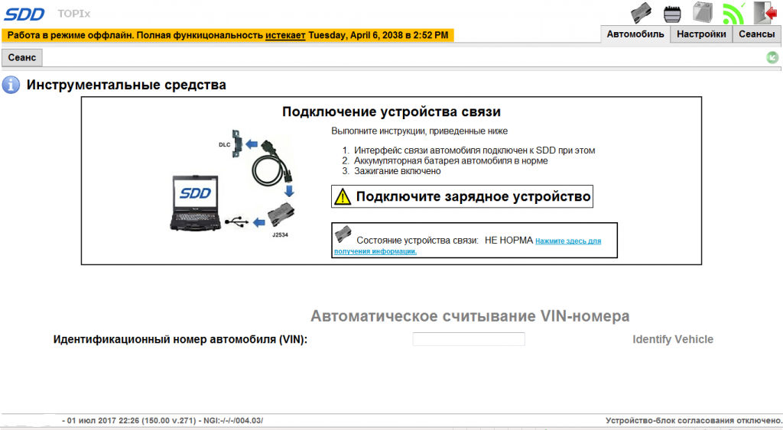Click 'Устройство-блок согласования отключено' status text

(694, 421)
